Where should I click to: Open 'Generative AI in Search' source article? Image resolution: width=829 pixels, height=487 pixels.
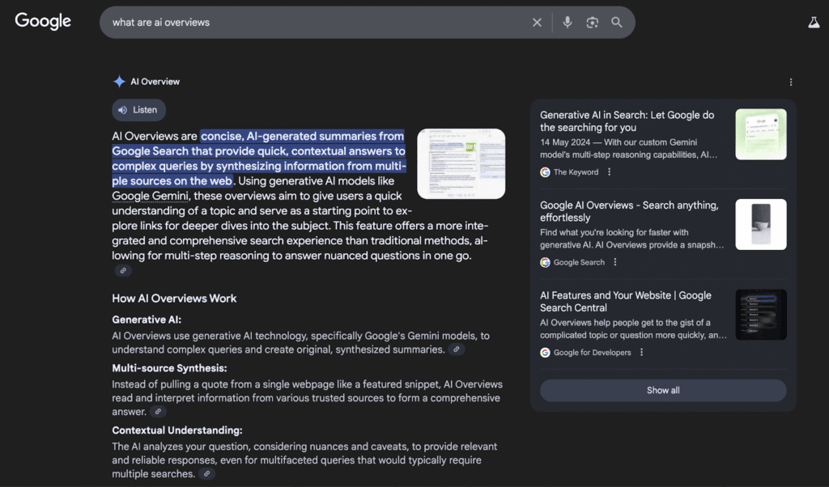point(627,121)
